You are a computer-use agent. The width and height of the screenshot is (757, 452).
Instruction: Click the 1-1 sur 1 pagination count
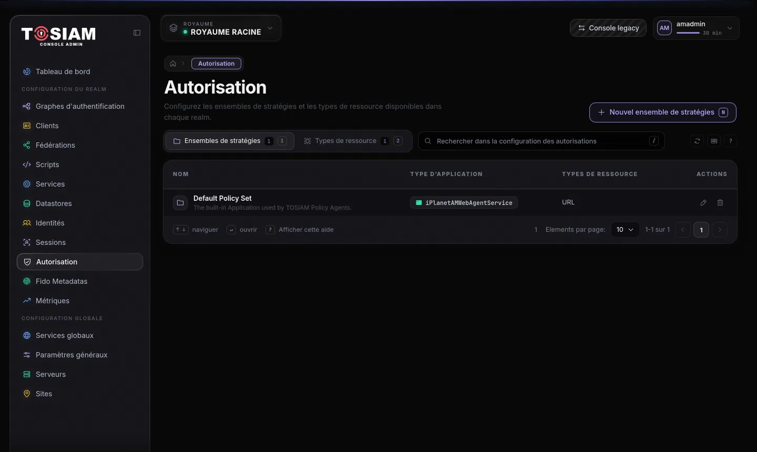[658, 230]
